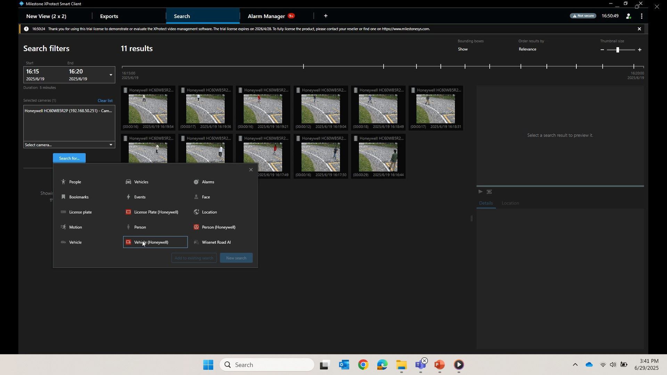Screen dimensions: 667x375
Task: Select License Plate (Honeywell) category
Action: [x=152, y=212]
